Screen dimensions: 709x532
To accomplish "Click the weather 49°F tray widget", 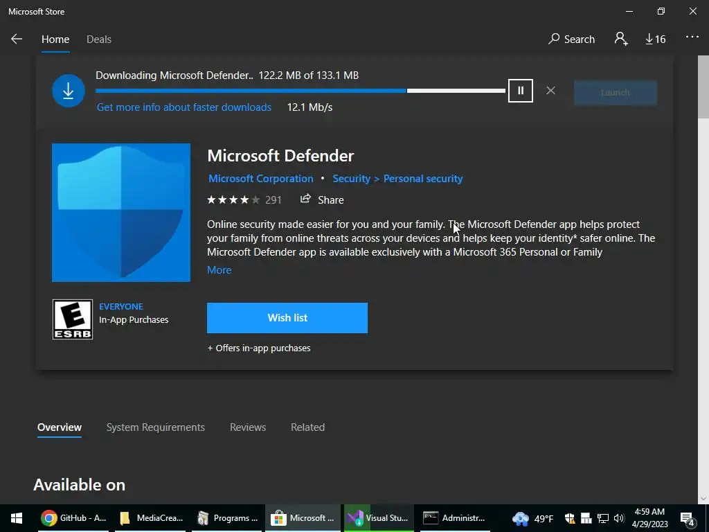I will click(532, 518).
